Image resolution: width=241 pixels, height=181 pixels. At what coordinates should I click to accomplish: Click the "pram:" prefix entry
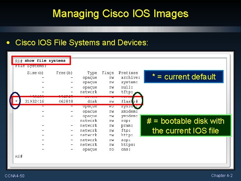[127, 126]
